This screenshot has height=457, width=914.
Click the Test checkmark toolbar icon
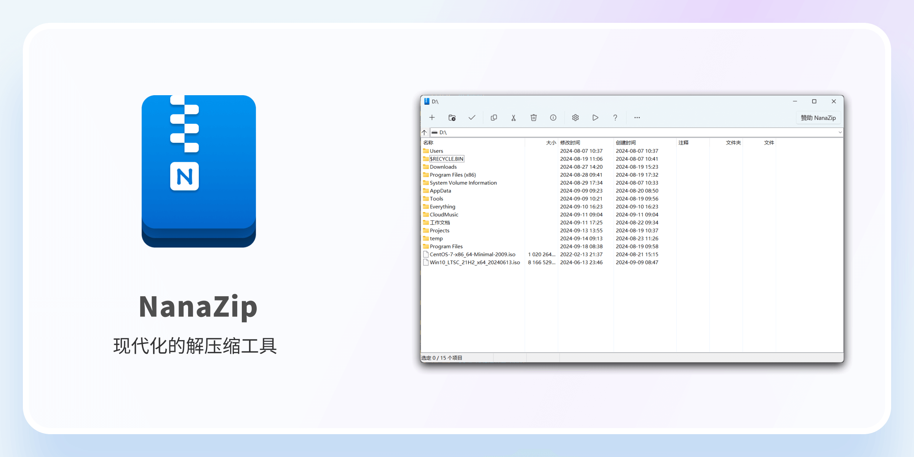click(472, 118)
